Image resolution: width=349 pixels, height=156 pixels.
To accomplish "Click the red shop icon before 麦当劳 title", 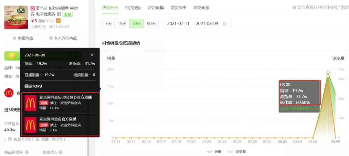I will point(33,8).
